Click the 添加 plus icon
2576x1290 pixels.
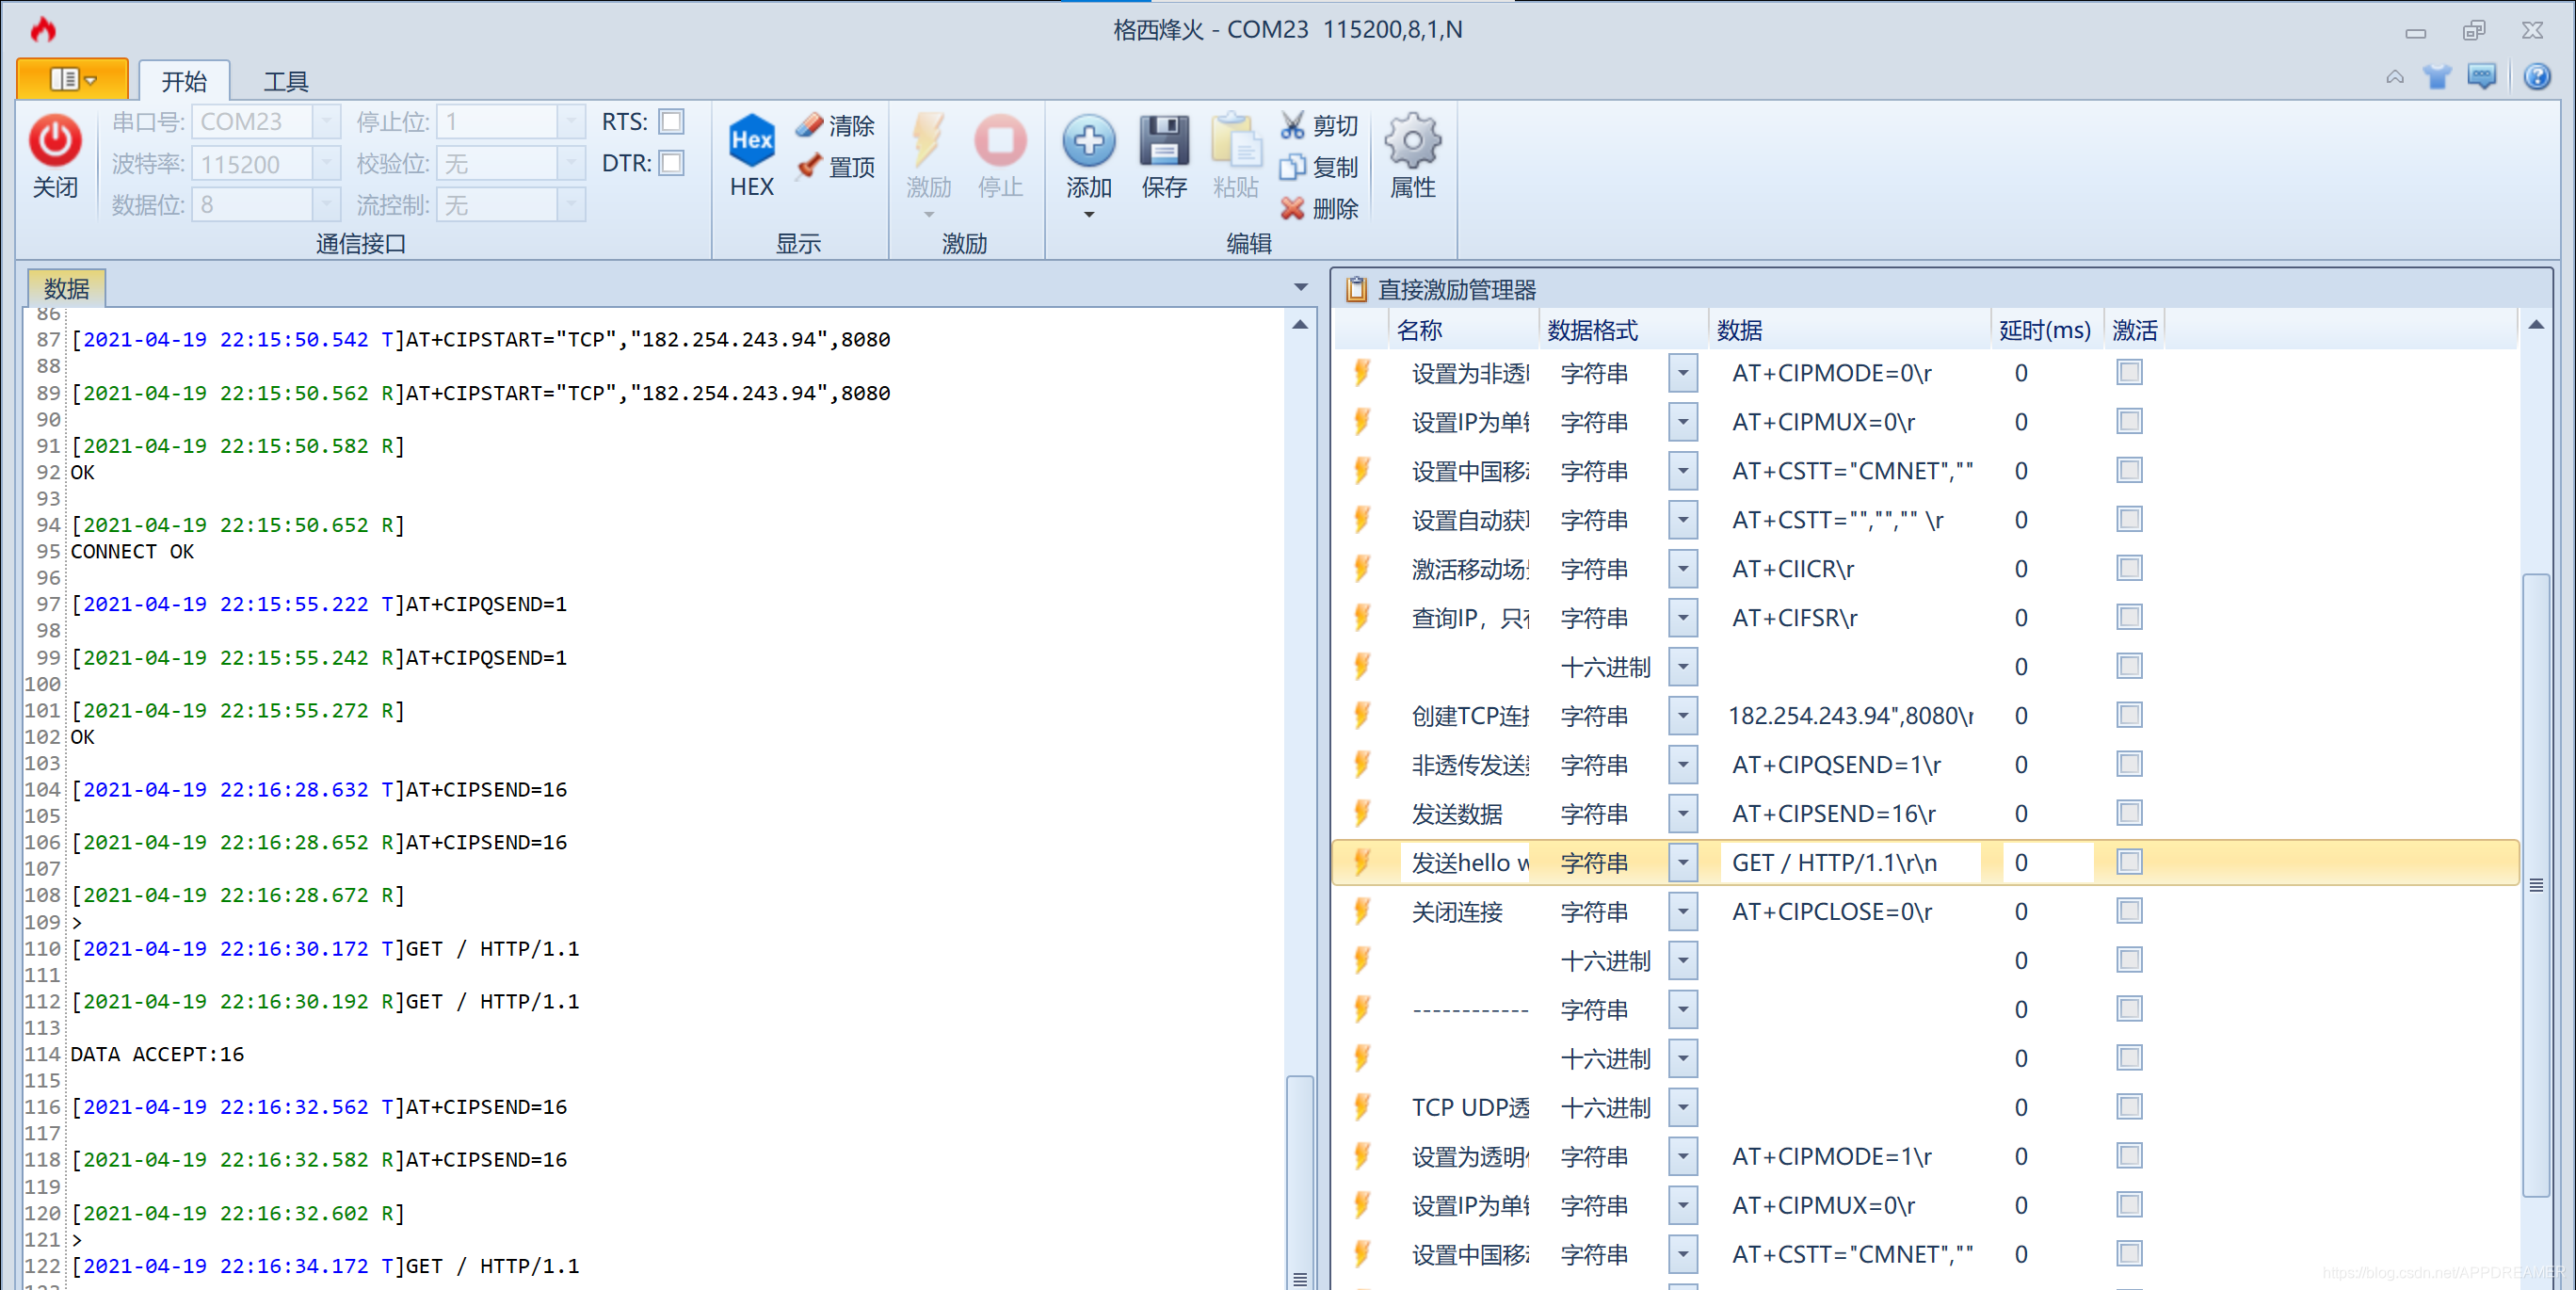click(1088, 140)
